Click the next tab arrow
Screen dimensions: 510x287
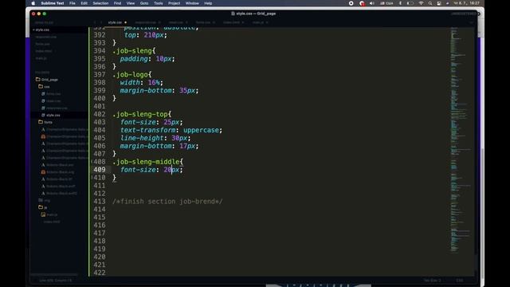click(x=101, y=22)
